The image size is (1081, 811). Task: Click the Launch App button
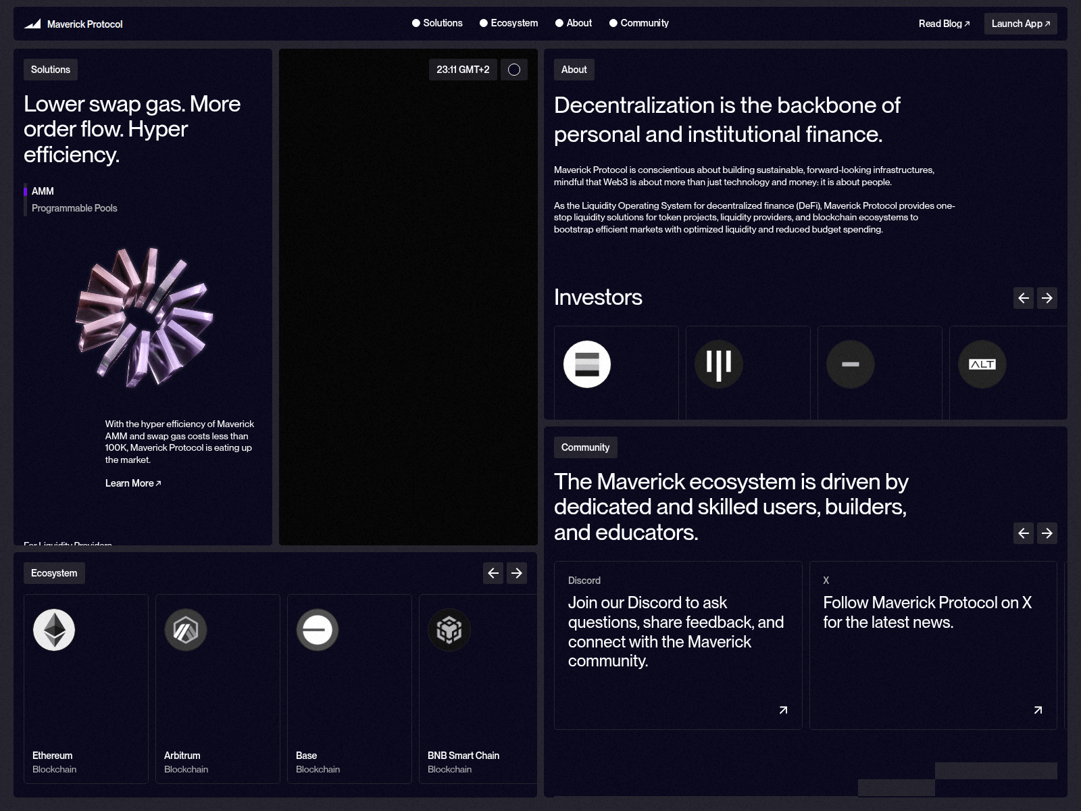tap(1021, 24)
